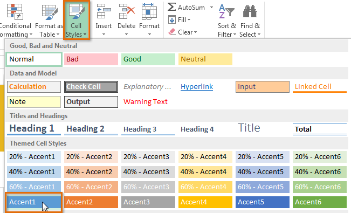Expand the Cell Styles dropdown arrow
Image resolution: width=351 pixels, height=213 pixels.
point(85,35)
